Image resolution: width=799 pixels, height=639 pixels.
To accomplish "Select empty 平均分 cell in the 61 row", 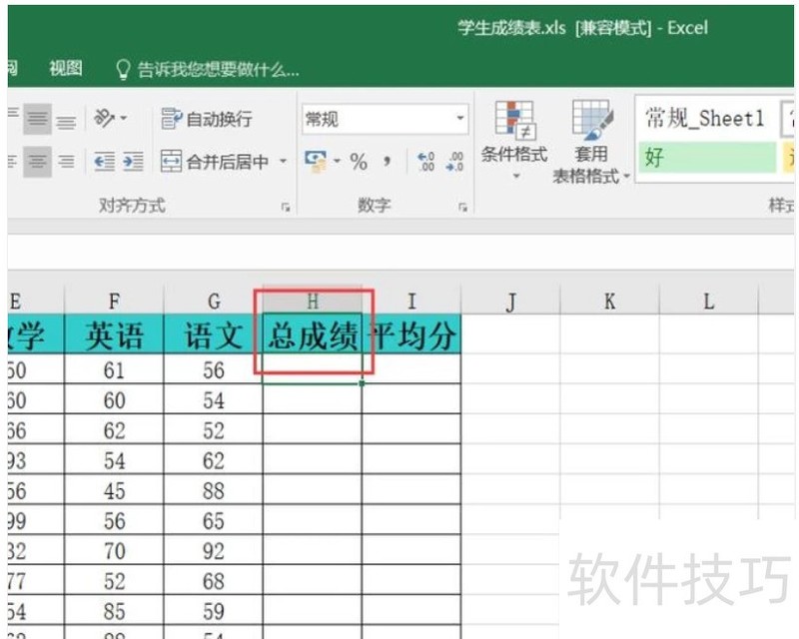I will [411, 369].
